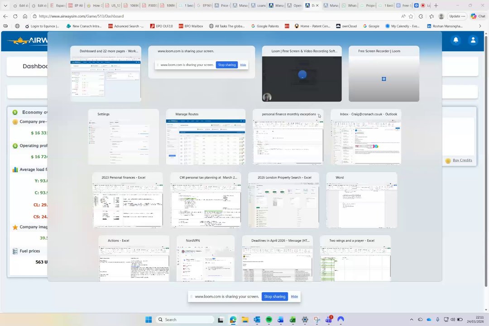Image resolution: width=489 pixels, height=326 pixels.
Task: Open Outlook from the taskbar
Action: pos(257,320)
